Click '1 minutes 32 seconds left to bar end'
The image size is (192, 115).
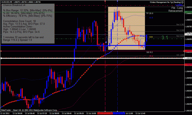click(23, 37)
